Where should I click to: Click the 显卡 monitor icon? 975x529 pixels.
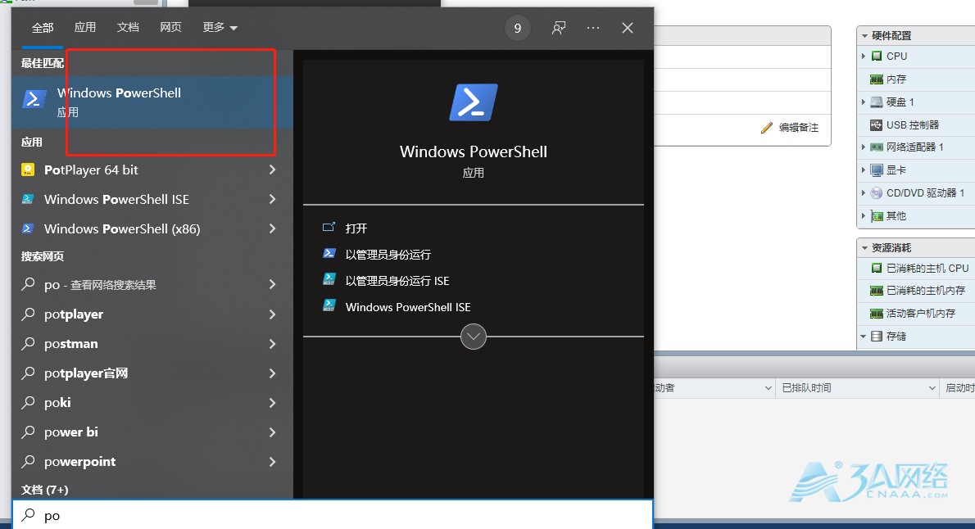(x=877, y=170)
